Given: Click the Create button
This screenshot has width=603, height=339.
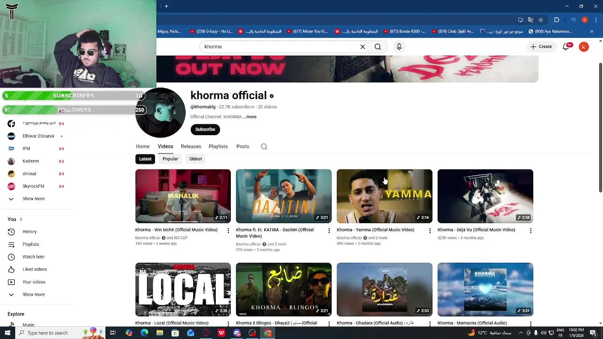Looking at the screenshot, I should [x=541, y=47].
